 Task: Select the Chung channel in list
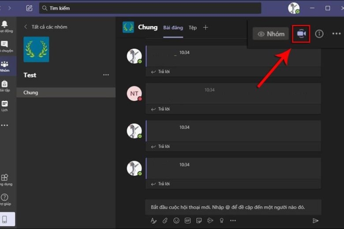[66, 92]
